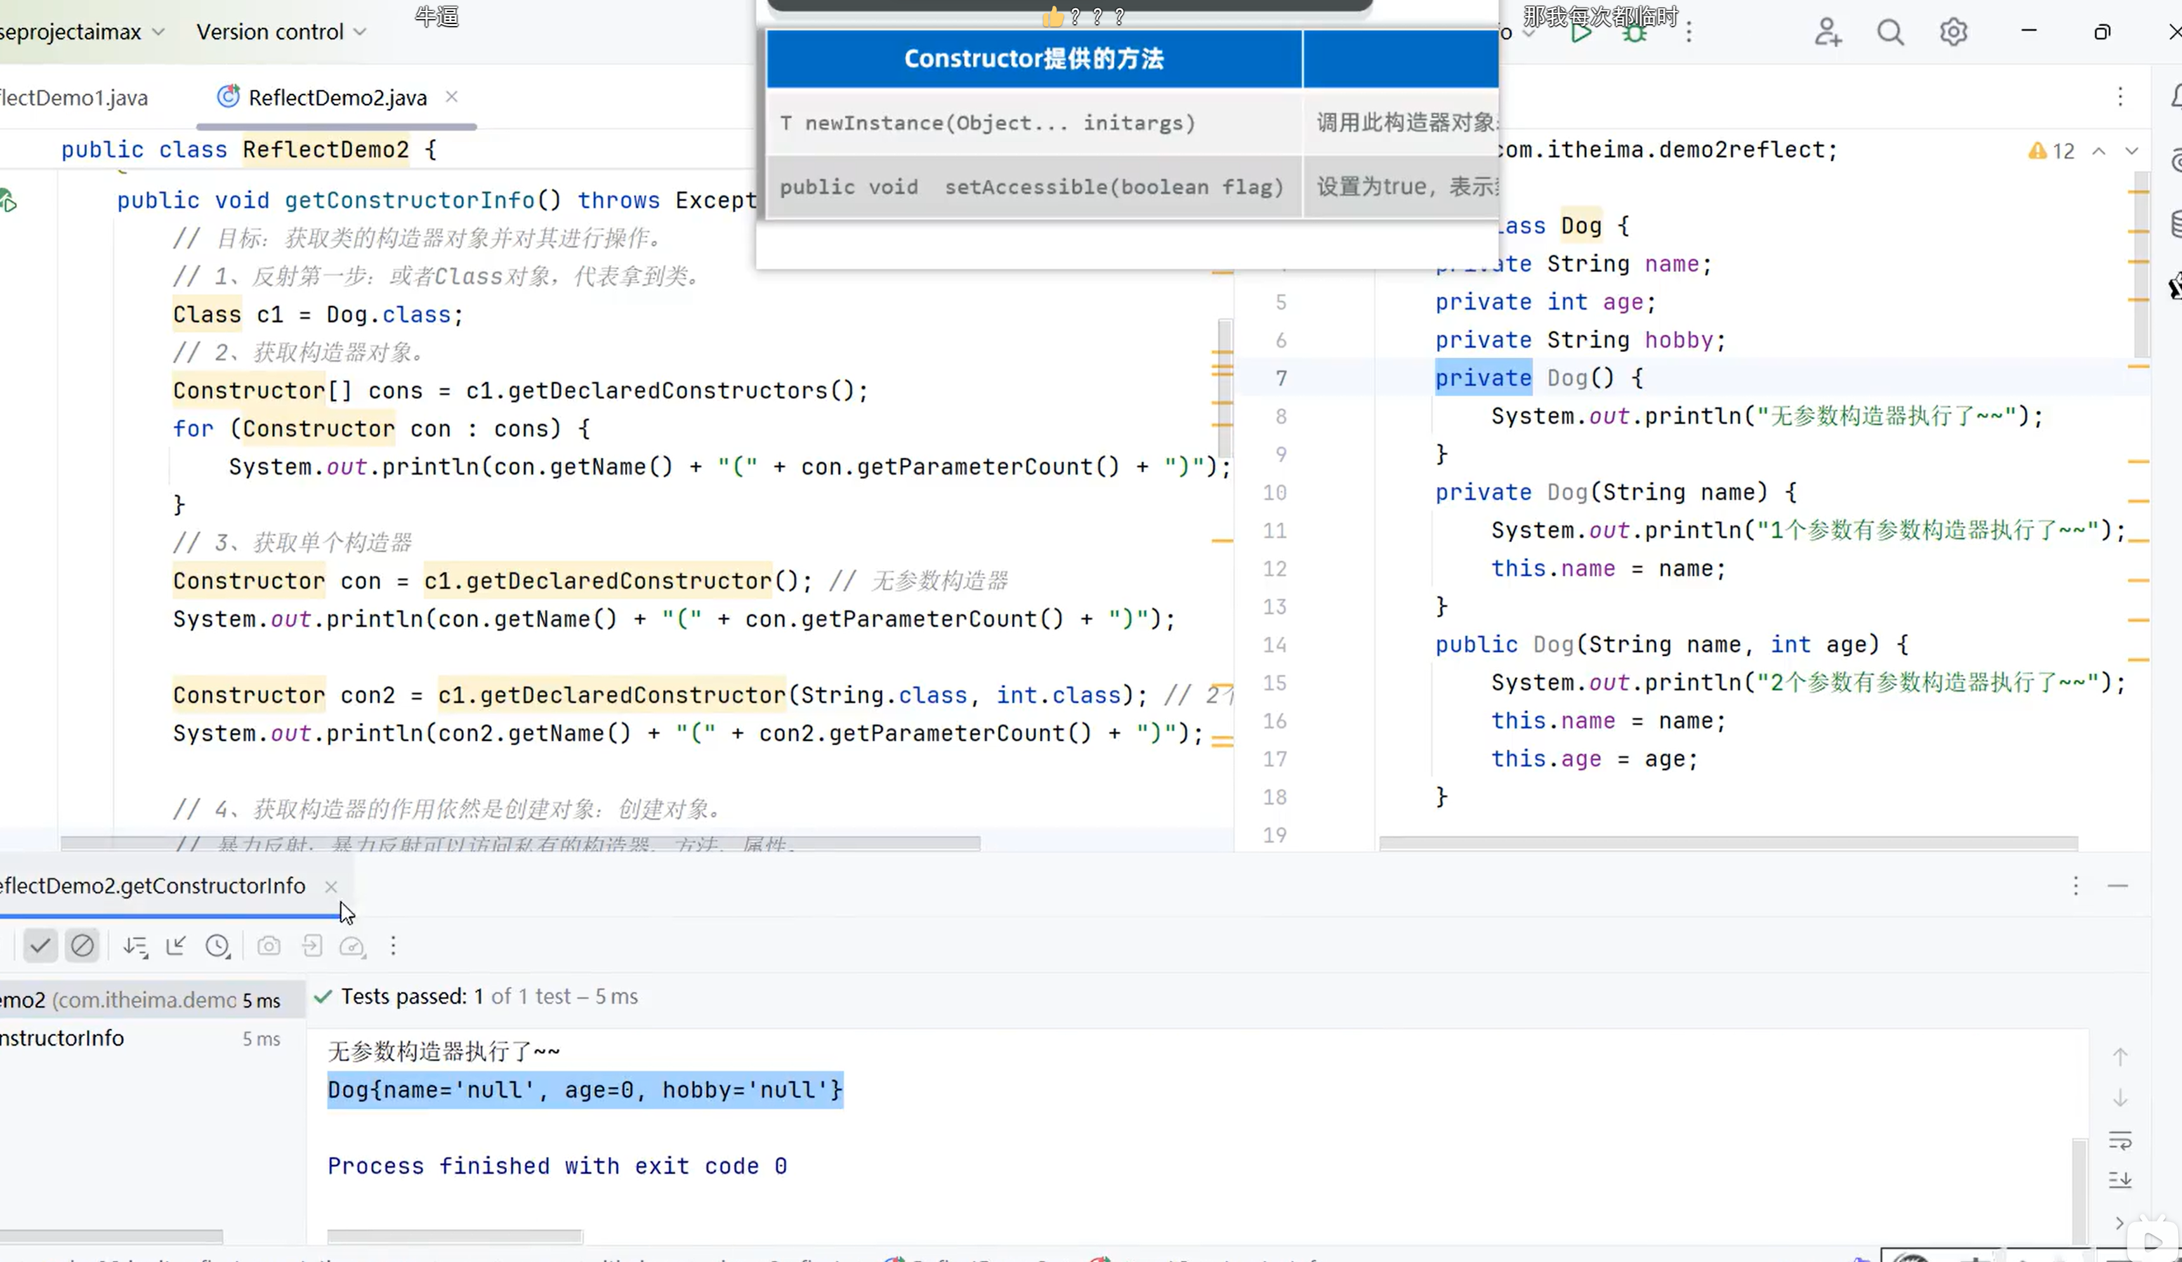Click the left editor horizontal scrollbar
Screen dimensions: 2182x1262
tap(520, 843)
